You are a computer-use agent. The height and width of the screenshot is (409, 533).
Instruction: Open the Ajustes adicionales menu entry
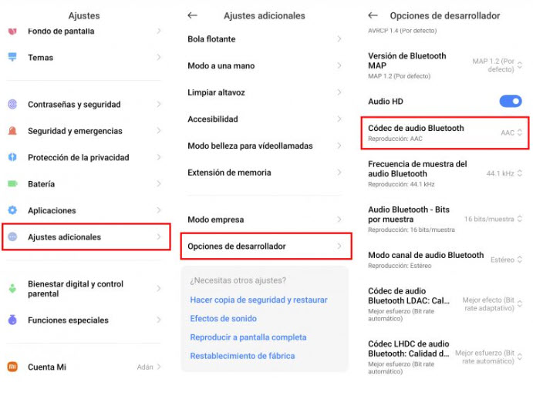(86, 237)
